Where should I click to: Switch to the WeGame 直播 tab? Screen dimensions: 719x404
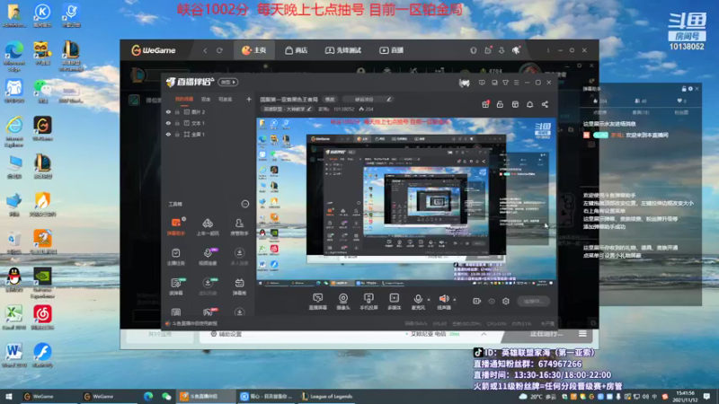(x=392, y=50)
